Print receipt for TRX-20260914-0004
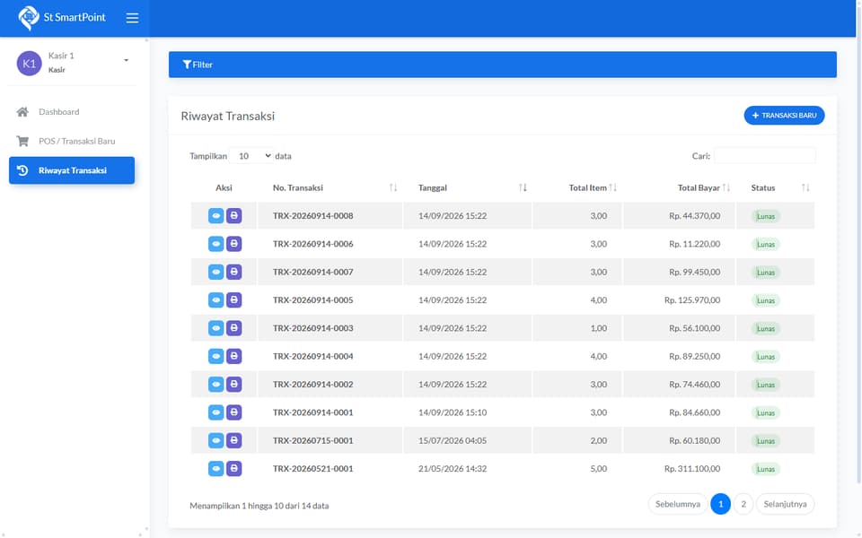Screen dimensions: 862x538 [x=234, y=356]
